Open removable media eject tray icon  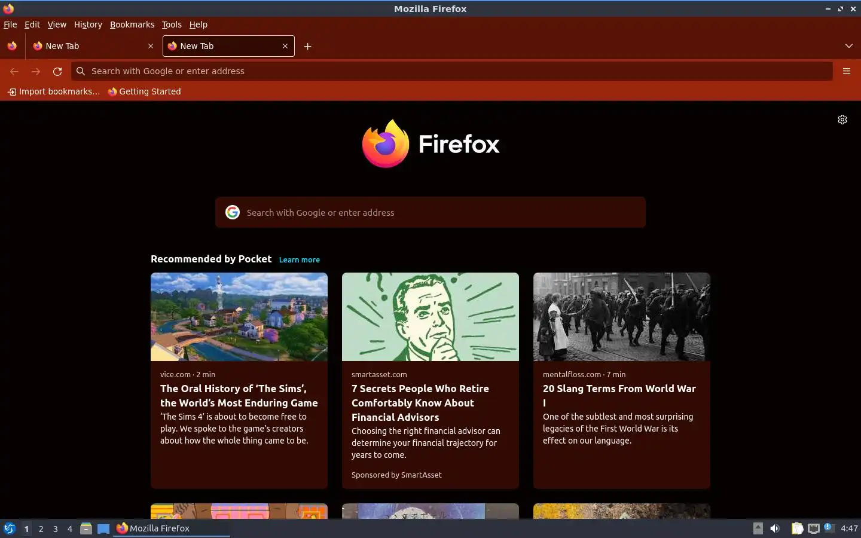click(758, 528)
